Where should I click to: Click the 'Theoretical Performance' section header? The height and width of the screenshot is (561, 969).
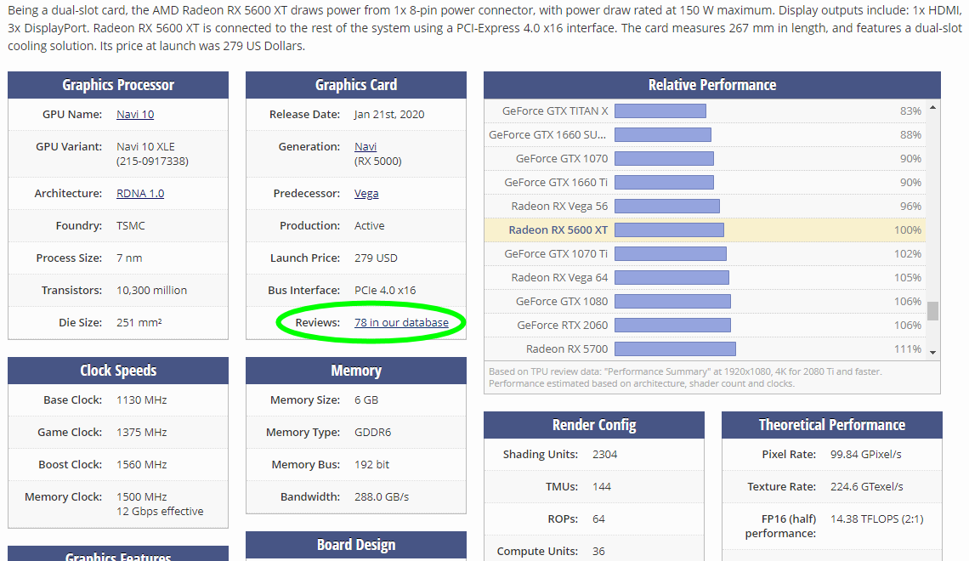click(x=832, y=425)
